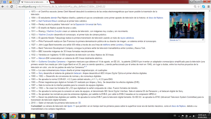Image resolution: width=211 pixels, height=119 pixels.
Task: Go back to the previous page
Action: click(x=3, y=7)
